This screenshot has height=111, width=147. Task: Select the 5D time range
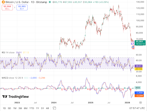(9, 108)
